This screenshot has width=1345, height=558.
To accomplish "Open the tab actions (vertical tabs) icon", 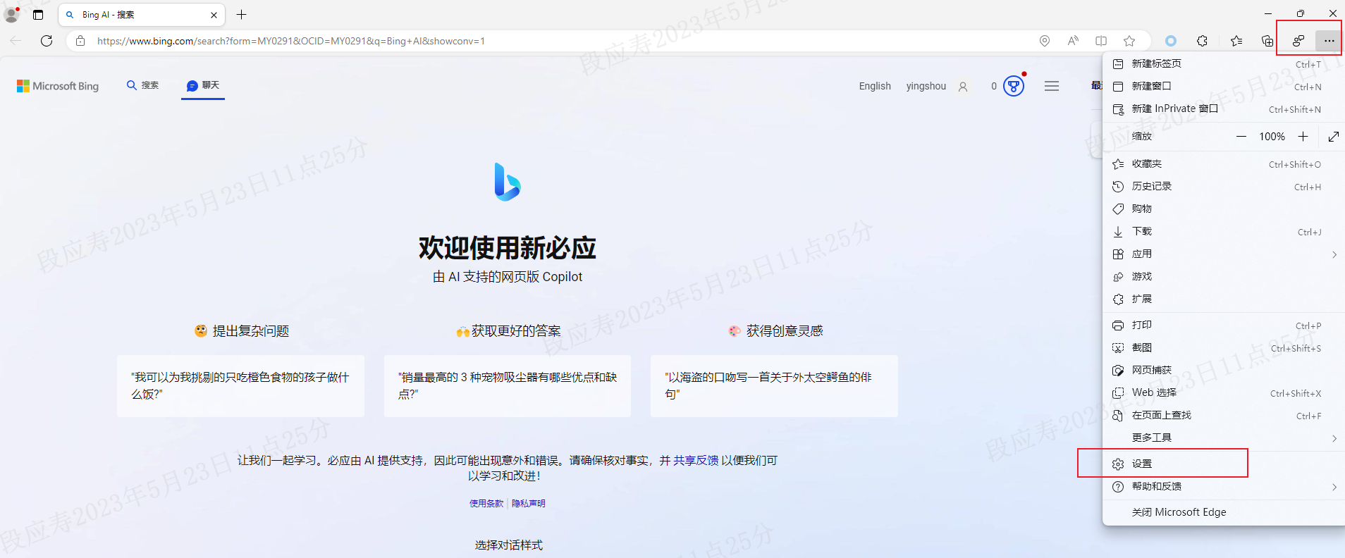I will click(38, 14).
